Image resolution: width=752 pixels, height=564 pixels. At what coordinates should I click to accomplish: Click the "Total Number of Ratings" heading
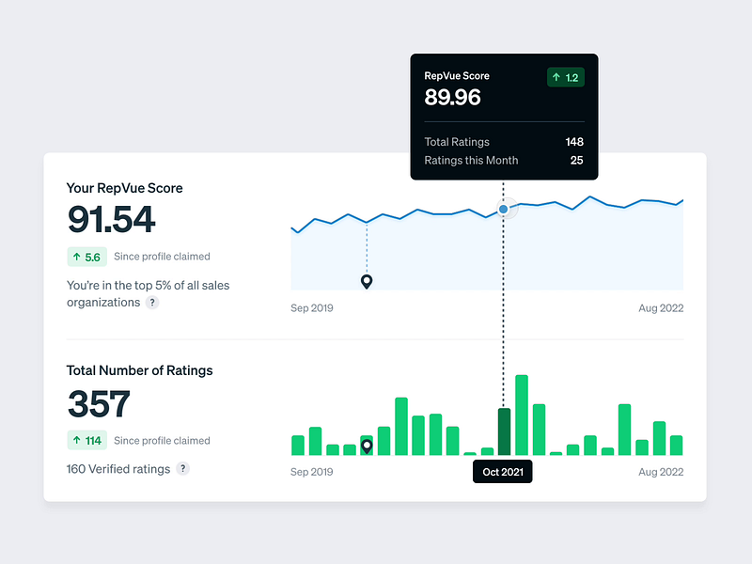click(139, 370)
